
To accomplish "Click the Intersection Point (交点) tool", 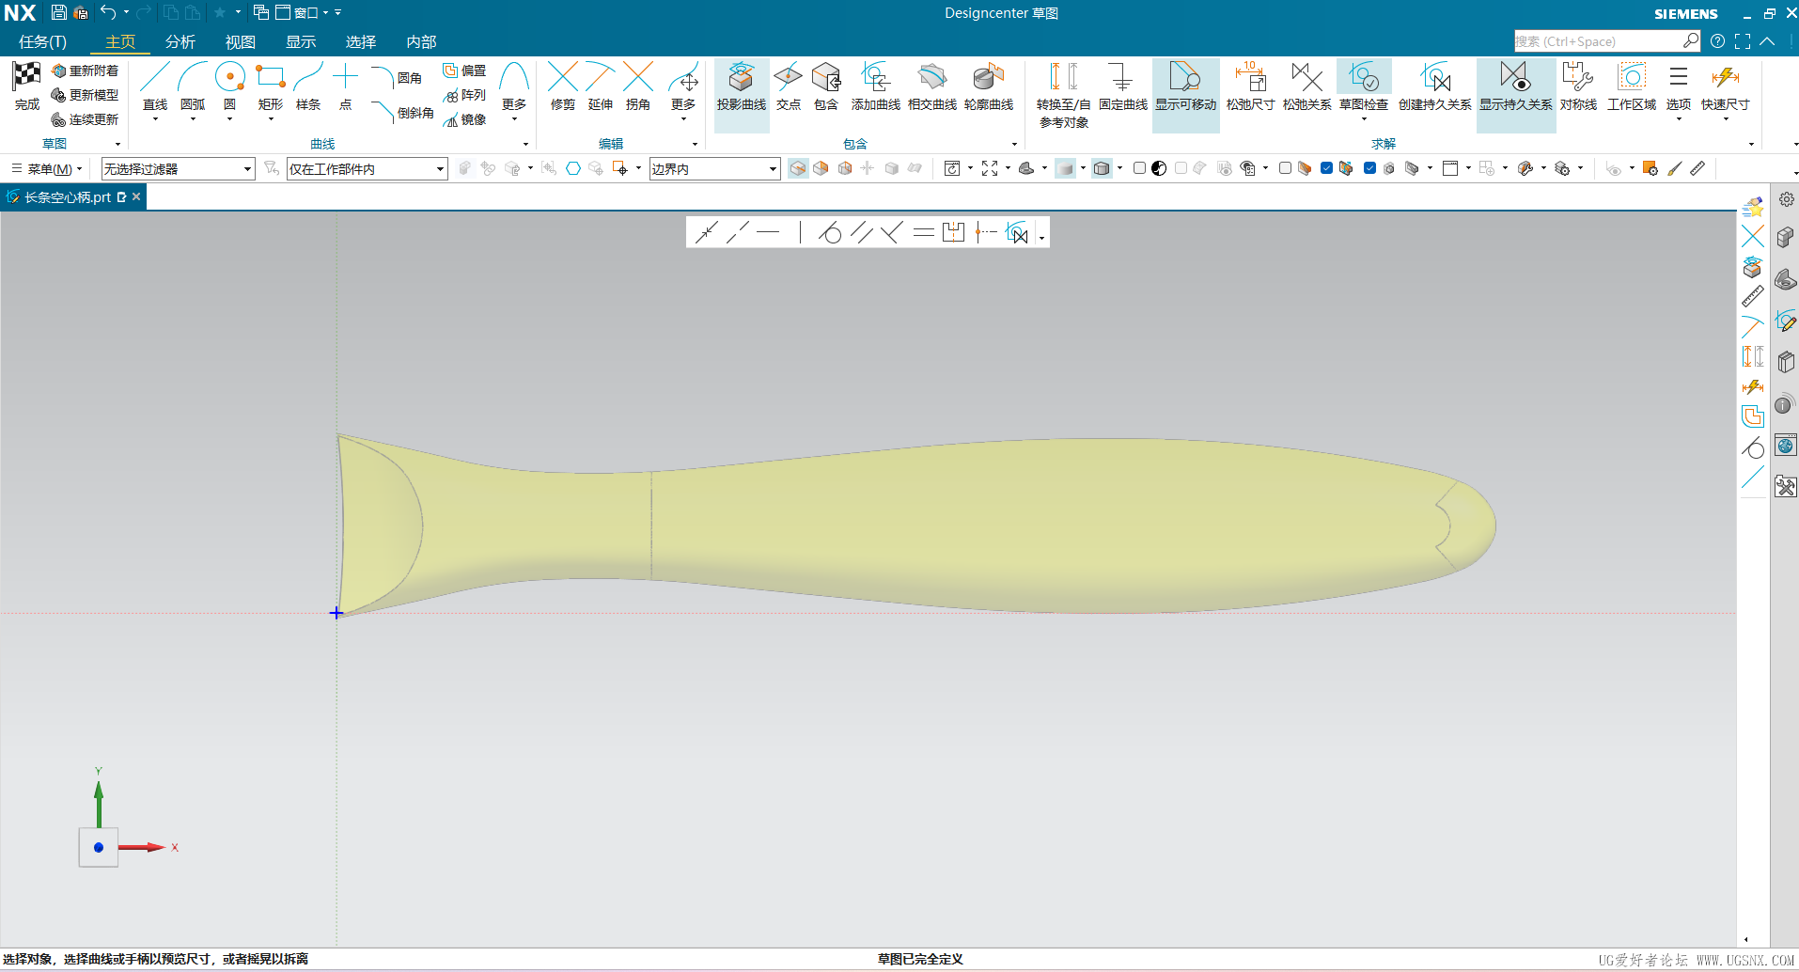I will pos(788,86).
